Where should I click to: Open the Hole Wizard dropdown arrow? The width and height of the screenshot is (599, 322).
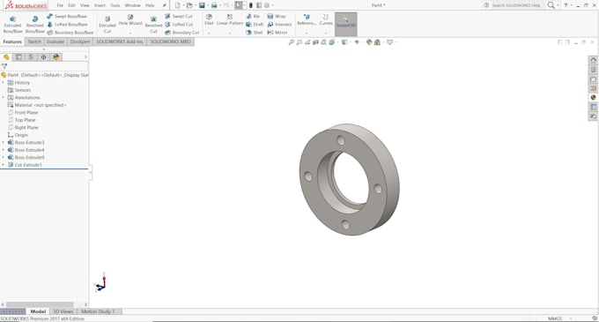click(130, 33)
